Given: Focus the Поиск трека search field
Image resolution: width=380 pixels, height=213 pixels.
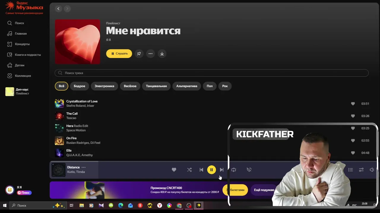Looking at the screenshot, I should 211,73.
